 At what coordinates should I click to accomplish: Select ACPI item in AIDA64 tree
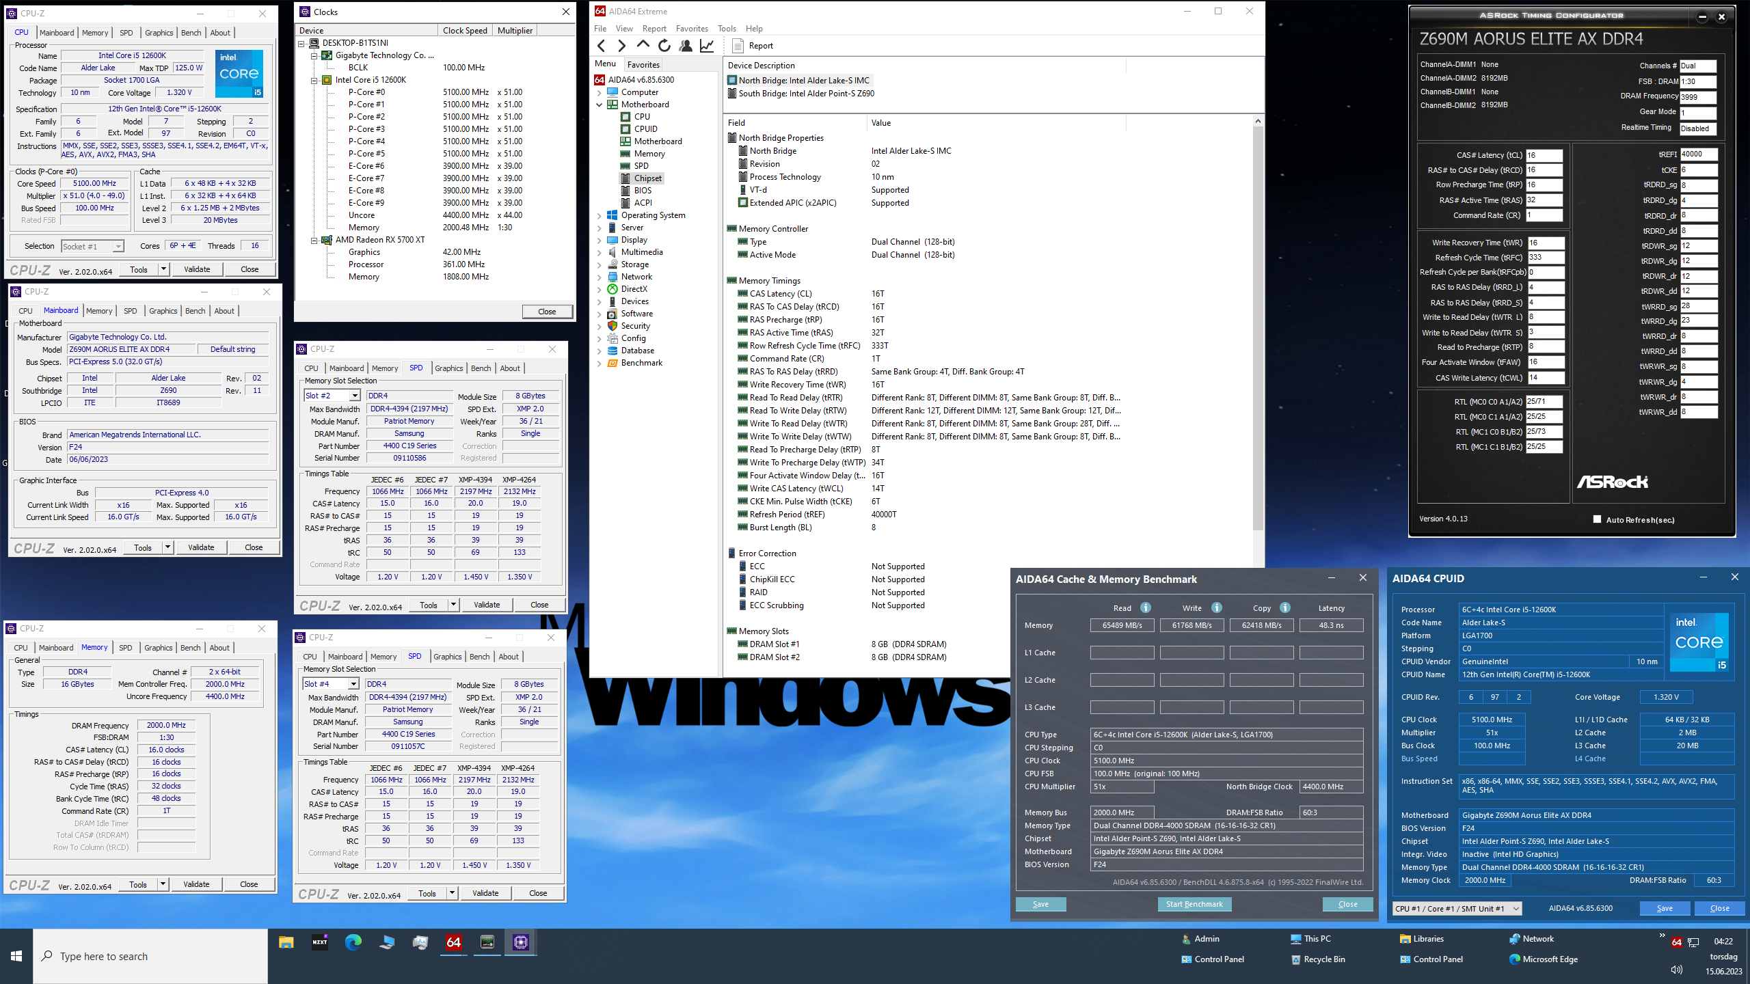pyautogui.click(x=643, y=203)
